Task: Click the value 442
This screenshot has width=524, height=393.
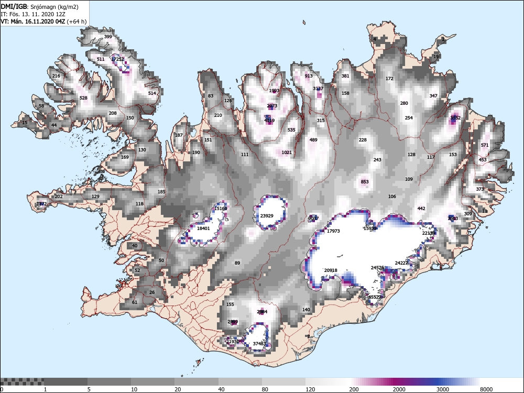Action: 421,209
